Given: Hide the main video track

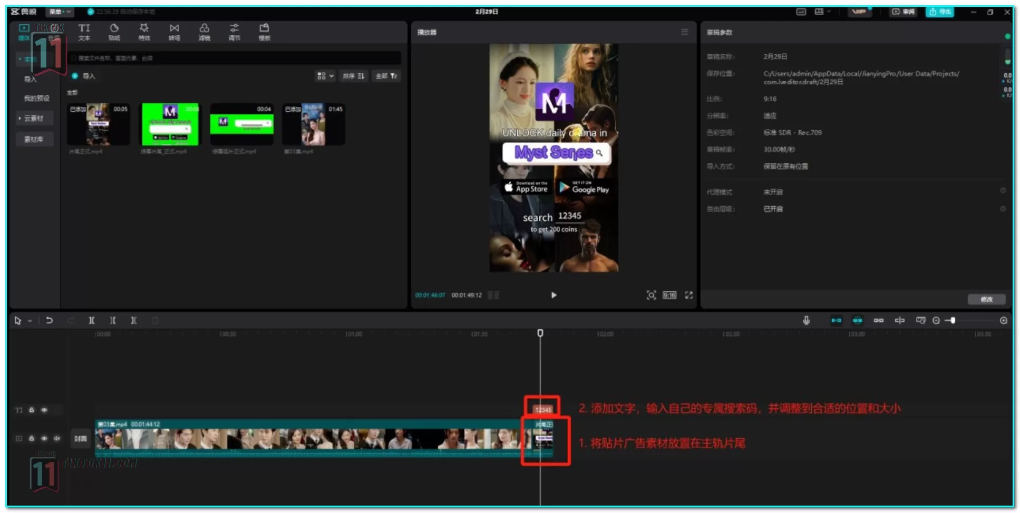Looking at the screenshot, I should click(x=44, y=438).
